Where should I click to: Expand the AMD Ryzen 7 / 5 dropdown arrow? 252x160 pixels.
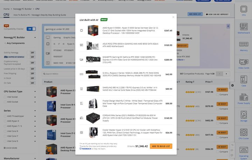click(35, 126)
